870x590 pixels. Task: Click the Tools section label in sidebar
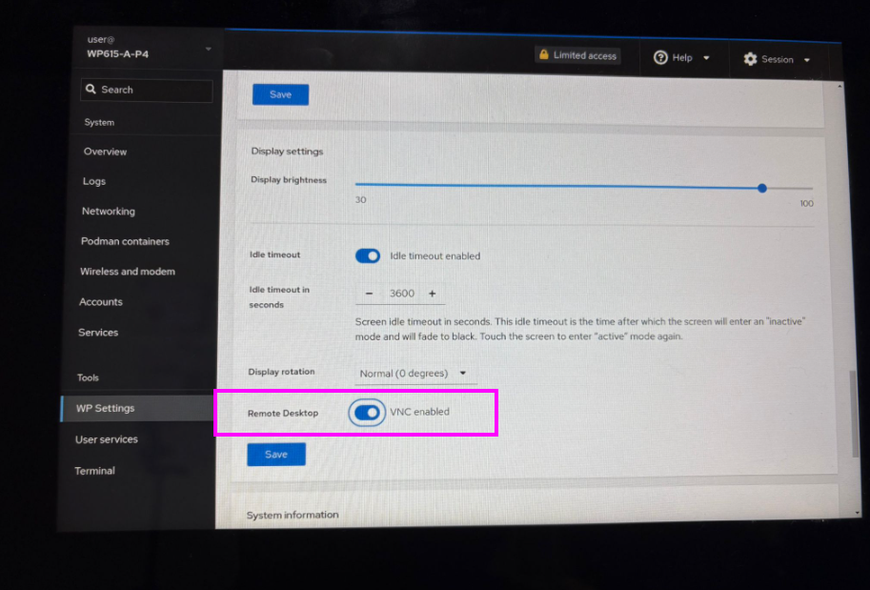coord(88,377)
